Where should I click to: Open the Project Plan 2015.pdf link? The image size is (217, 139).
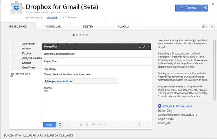pyautogui.click(x=60, y=81)
